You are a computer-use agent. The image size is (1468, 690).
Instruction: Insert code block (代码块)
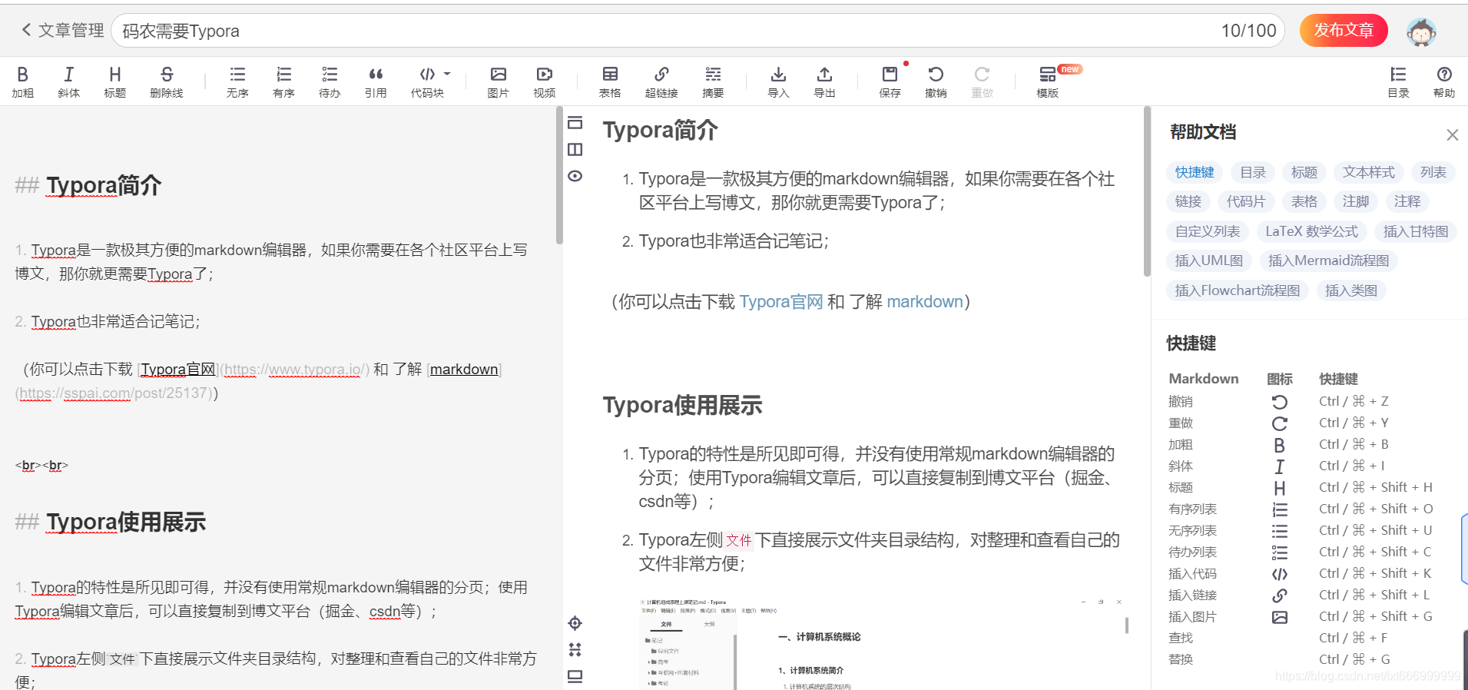tap(427, 81)
